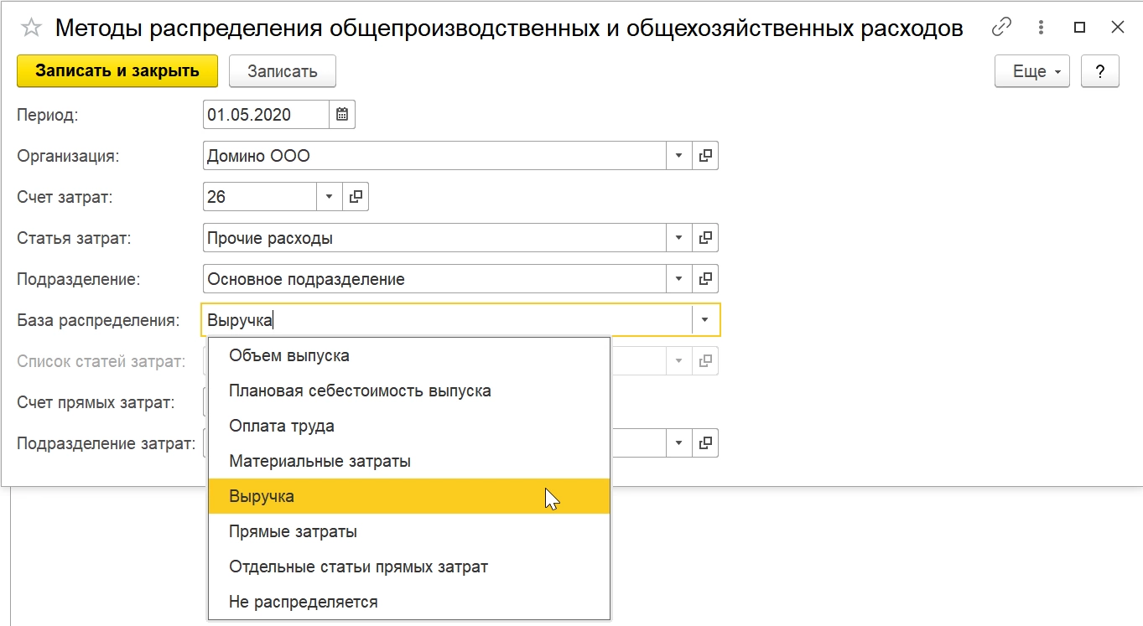Viewport: 1143px width, 626px height.
Task: Select 'Прямые затраты' option
Action: pyautogui.click(x=294, y=531)
